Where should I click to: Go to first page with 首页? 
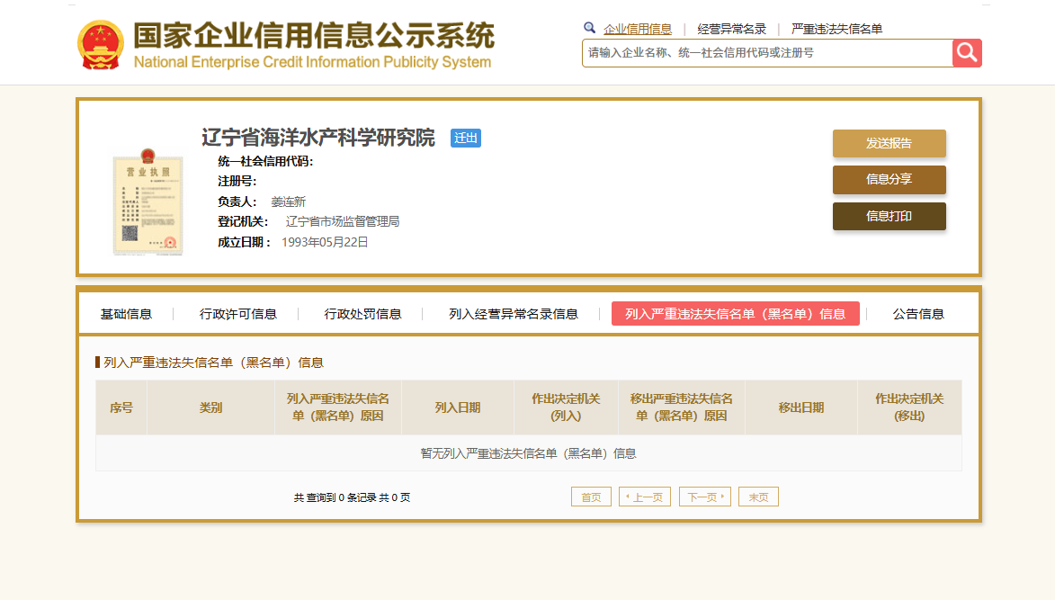591,497
